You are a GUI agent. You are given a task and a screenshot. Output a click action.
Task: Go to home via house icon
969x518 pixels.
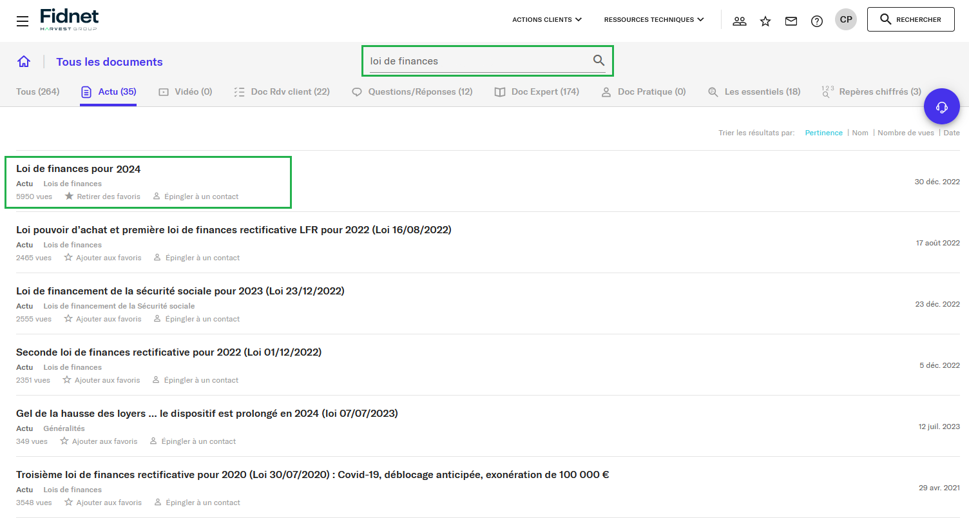[24, 62]
